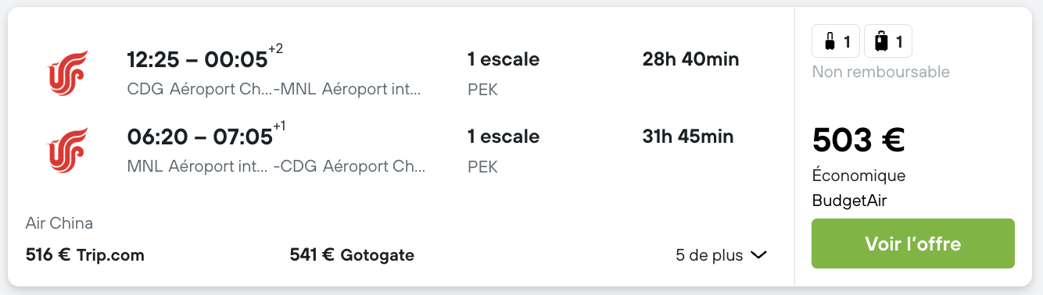Screen dimensions: 1043x295
Task: Click the Voir l'offre button
Action: point(912,243)
